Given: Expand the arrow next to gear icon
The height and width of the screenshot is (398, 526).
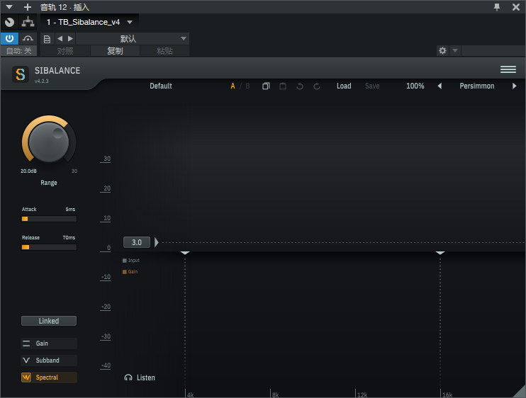Looking at the screenshot, I should pyautogui.click(x=455, y=50).
